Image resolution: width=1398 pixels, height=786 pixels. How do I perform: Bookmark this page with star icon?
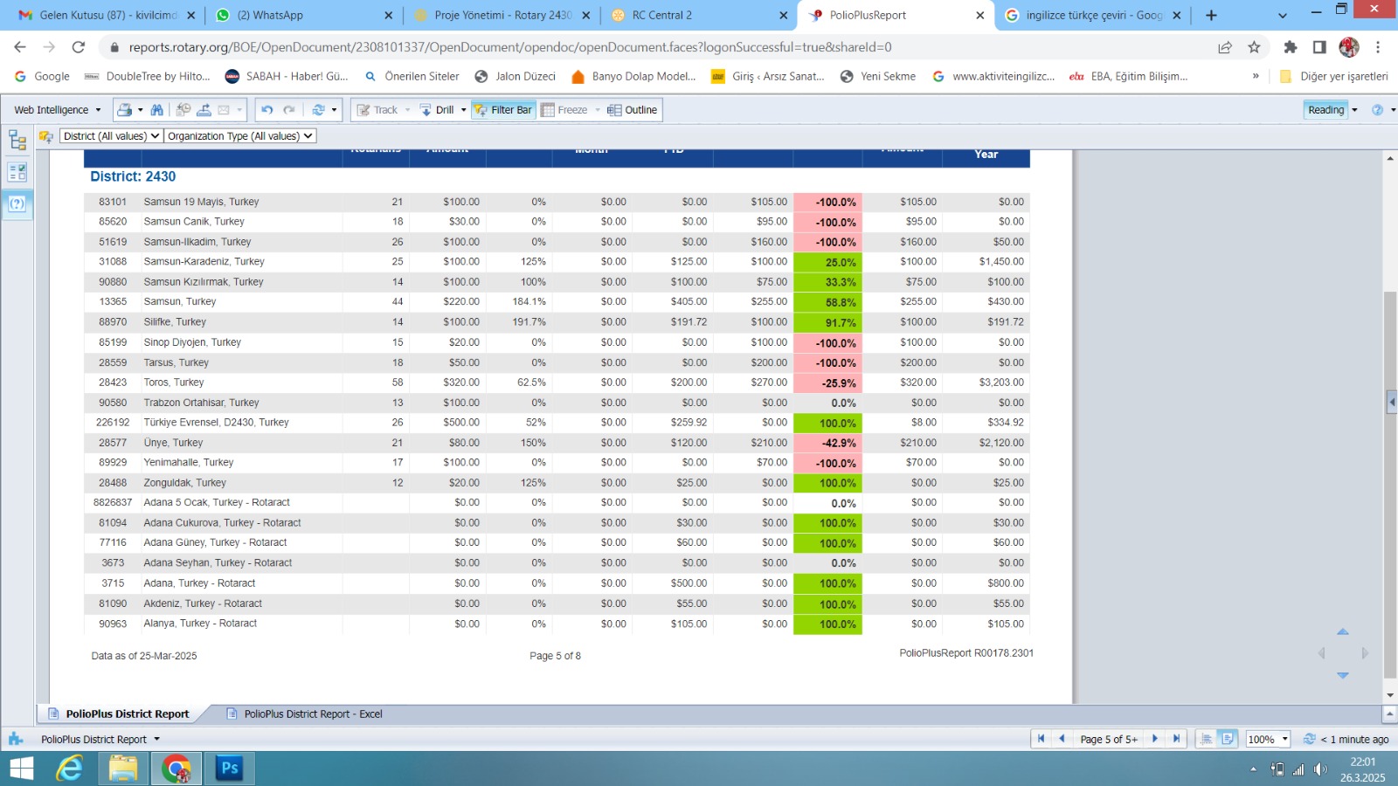1254,47
